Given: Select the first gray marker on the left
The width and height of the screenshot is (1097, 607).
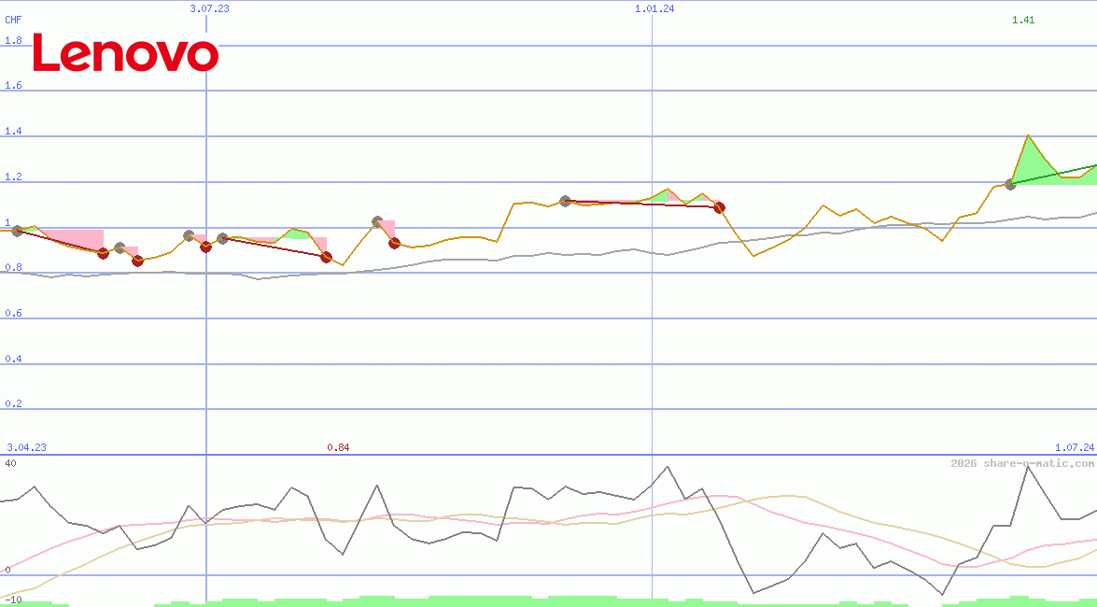Looking at the screenshot, I should point(17,232).
